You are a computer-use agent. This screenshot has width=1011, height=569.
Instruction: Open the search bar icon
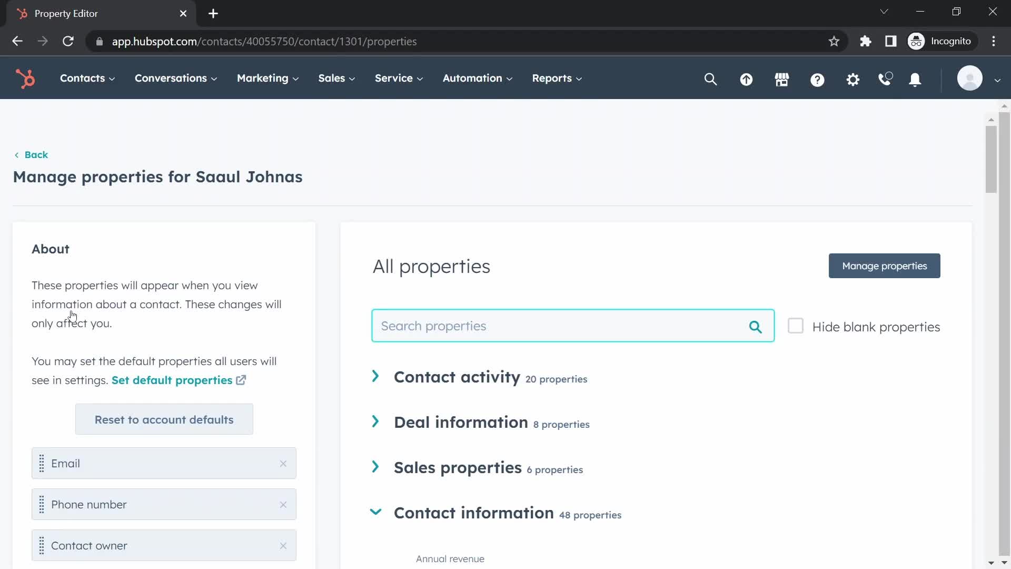711,79
